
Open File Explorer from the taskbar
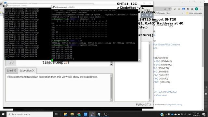[72, 114]
